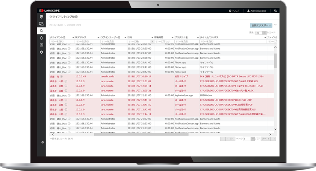This screenshot has width=316, height=171.
Task: Select path ending 送付先一覧.XLSX
Action: (227, 91)
